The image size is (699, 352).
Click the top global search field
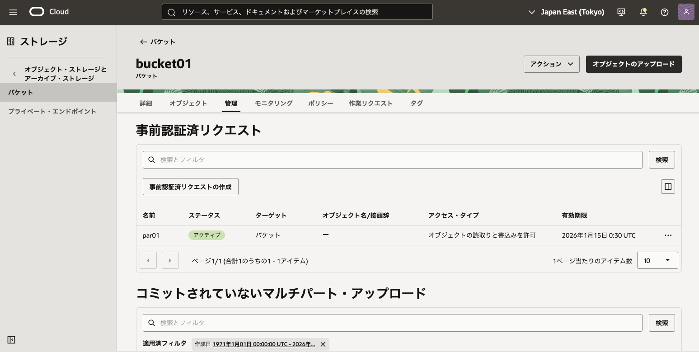tap(297, 12)
